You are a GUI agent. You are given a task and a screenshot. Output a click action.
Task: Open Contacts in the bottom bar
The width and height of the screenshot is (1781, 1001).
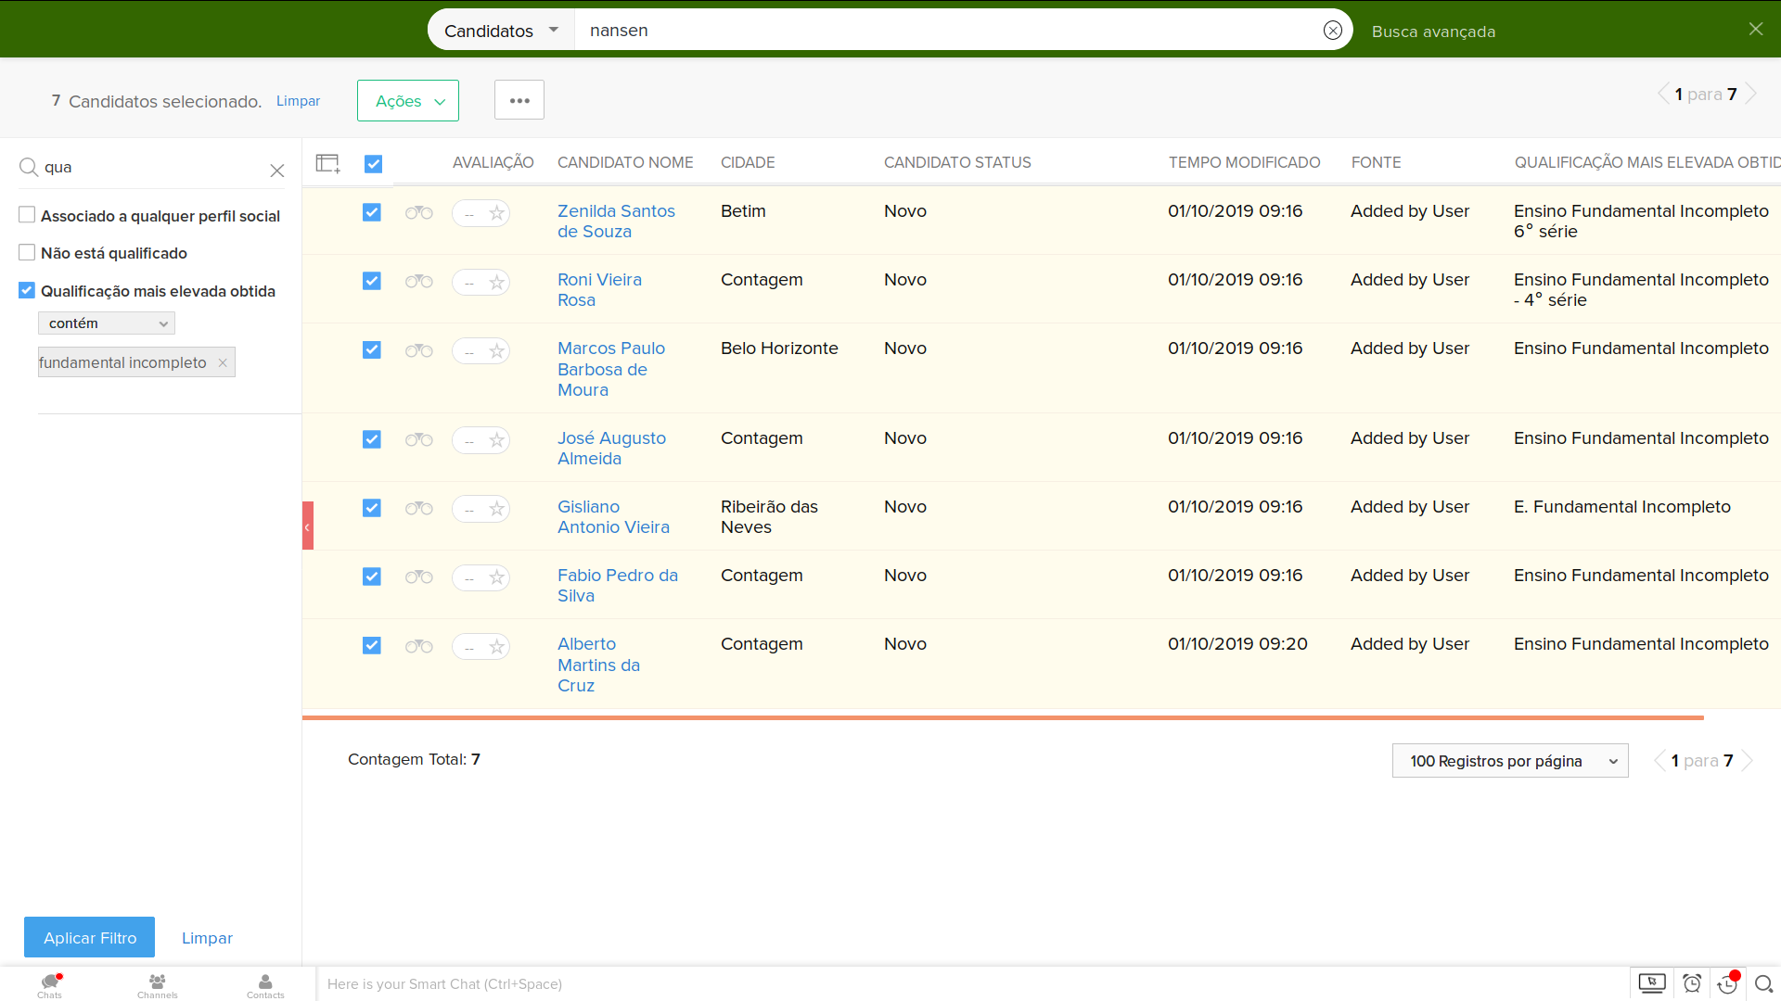[x=265, y=984]
